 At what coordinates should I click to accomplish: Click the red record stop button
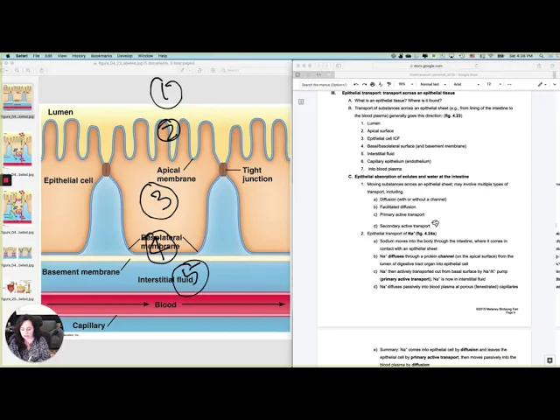tap(5, 180)
